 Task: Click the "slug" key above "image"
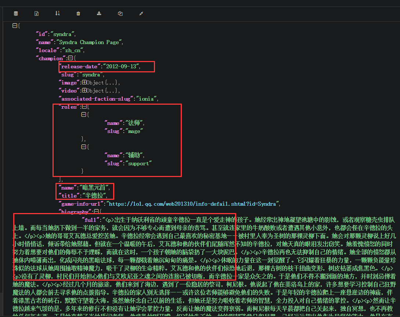click(x=68, y=75)
